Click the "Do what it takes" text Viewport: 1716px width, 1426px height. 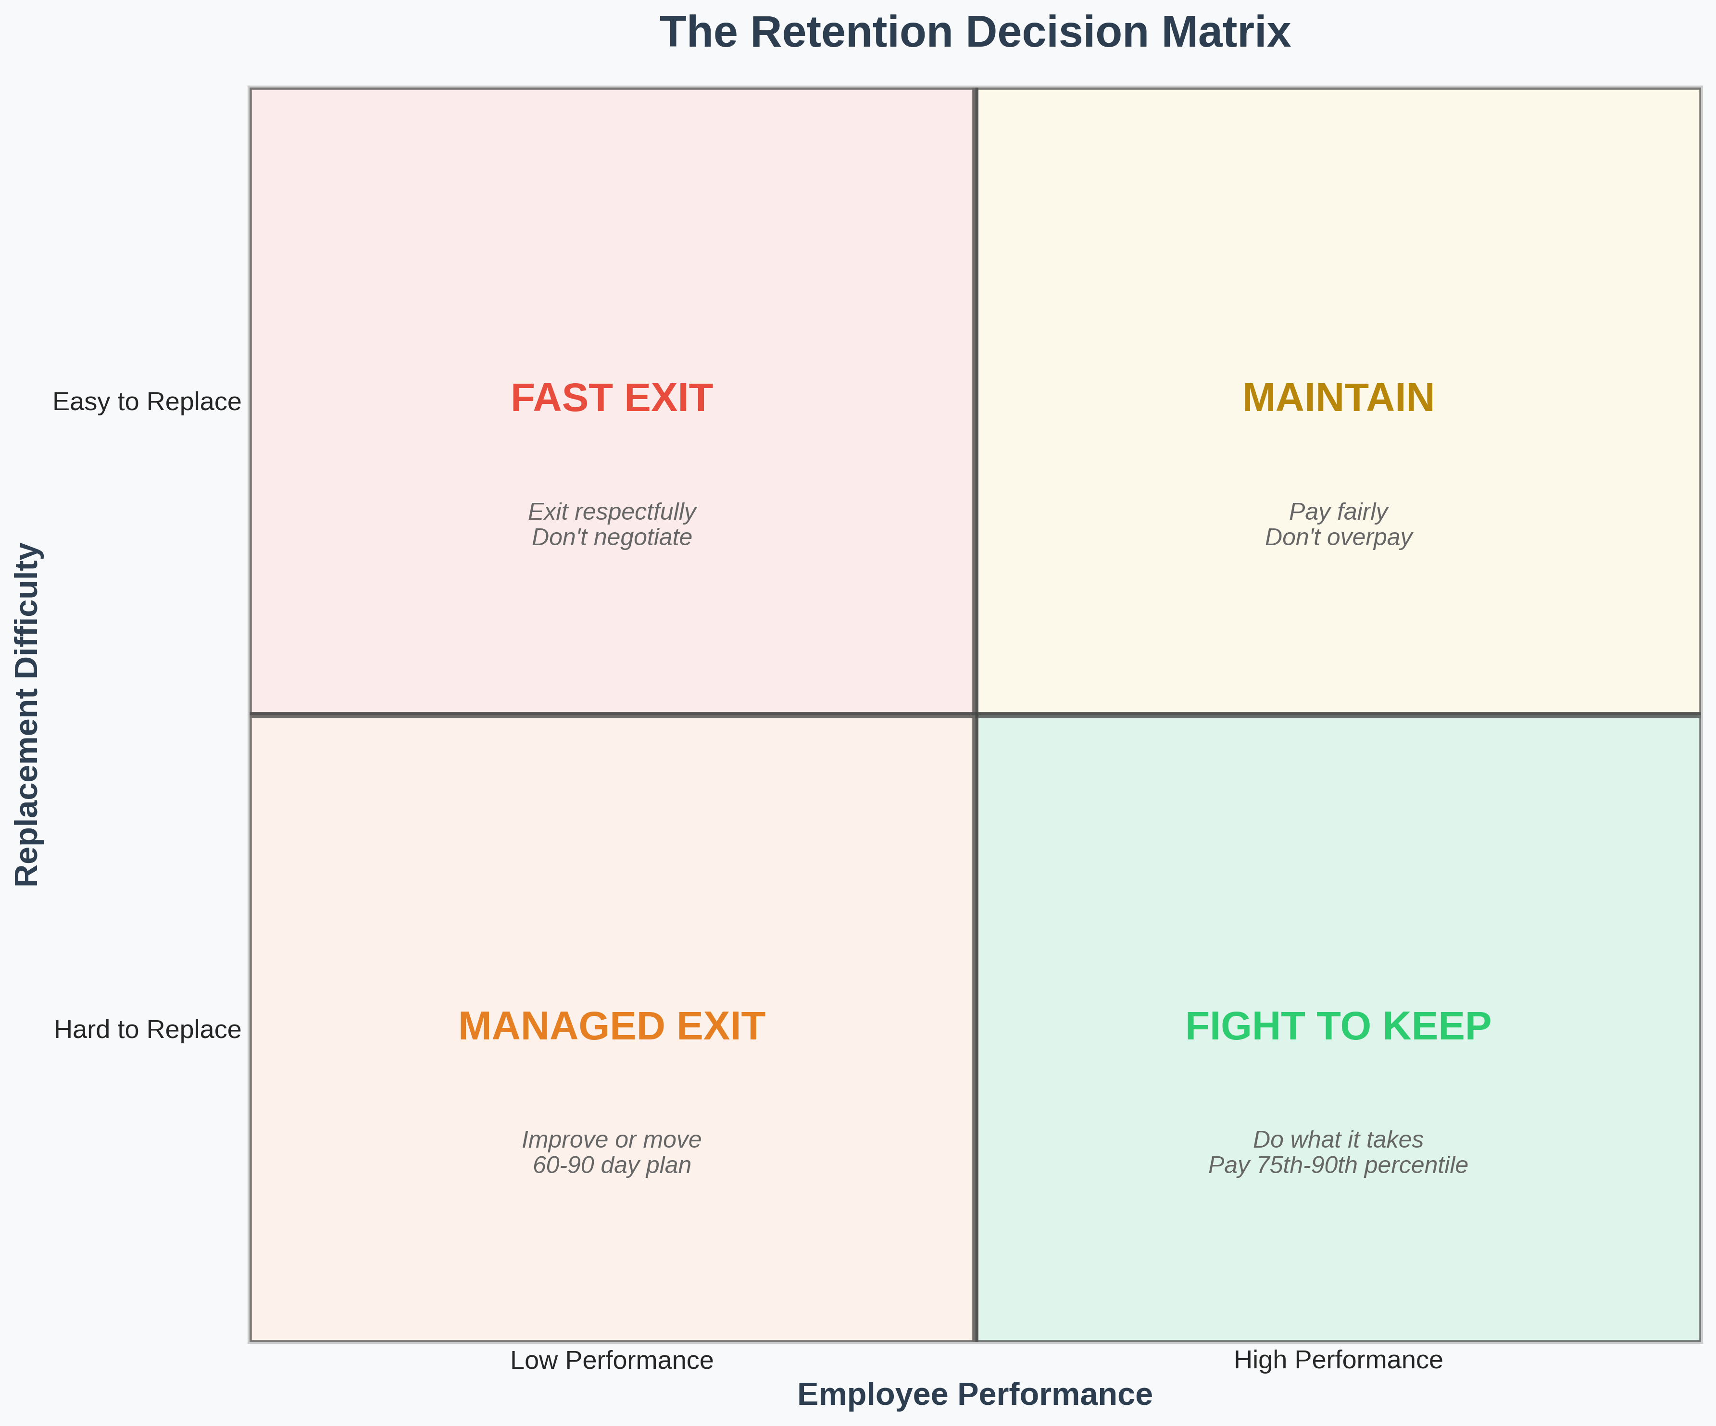point(1338,1139)
